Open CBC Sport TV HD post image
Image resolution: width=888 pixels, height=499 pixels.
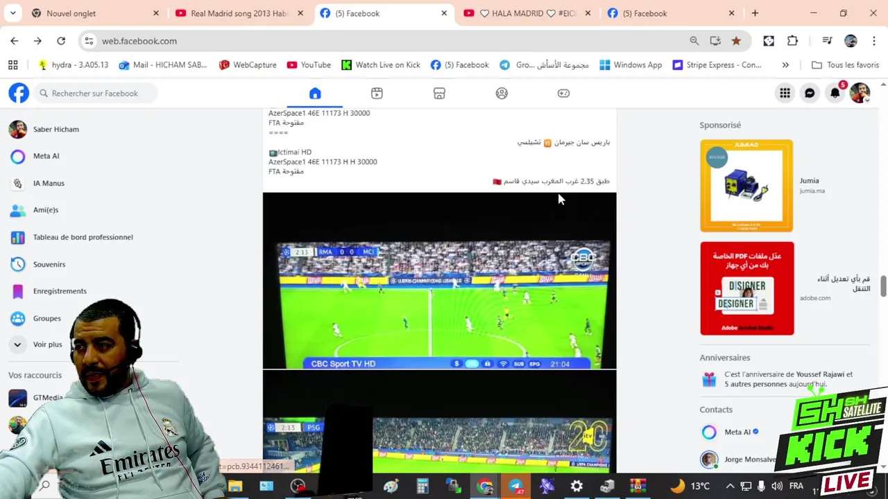439,281
